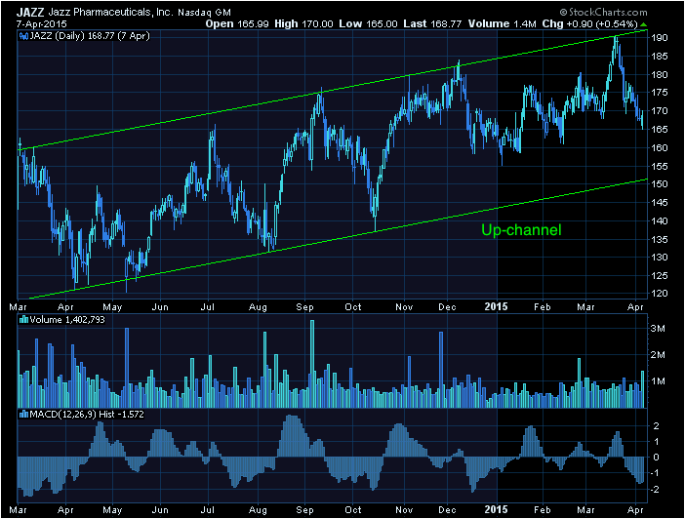Click the tallest September volume bar above 3M
The height and width of the screenshot is (519, 685).
click(312, 364)
